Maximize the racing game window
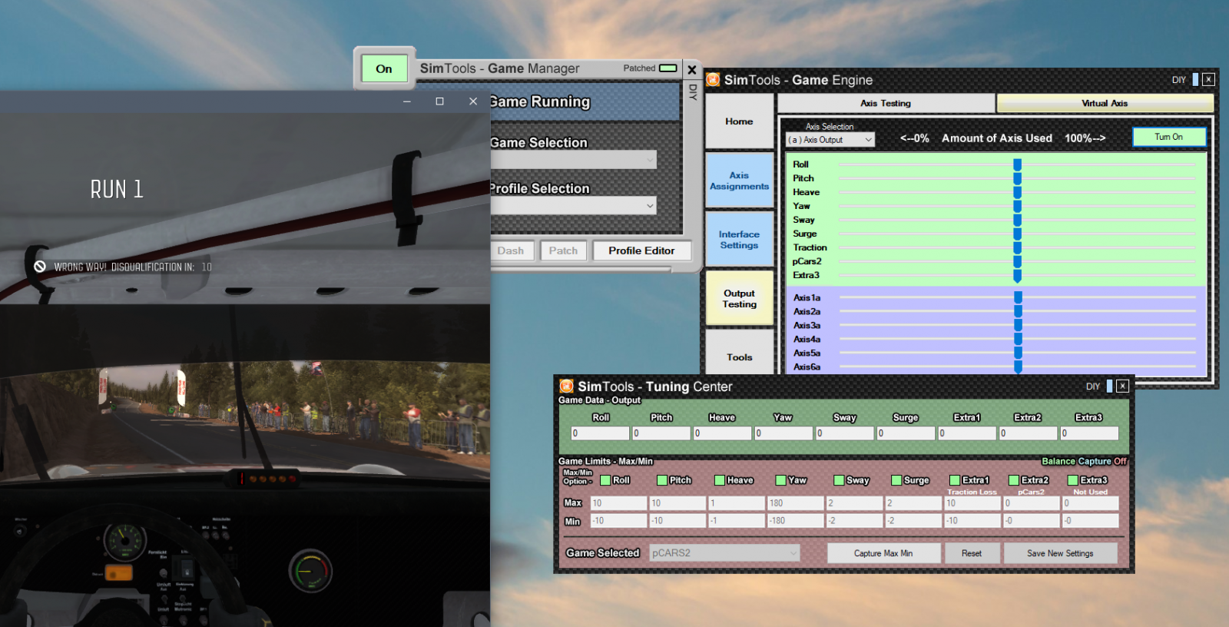Viewport: 1229px width, 627px height. coord(439,101)
